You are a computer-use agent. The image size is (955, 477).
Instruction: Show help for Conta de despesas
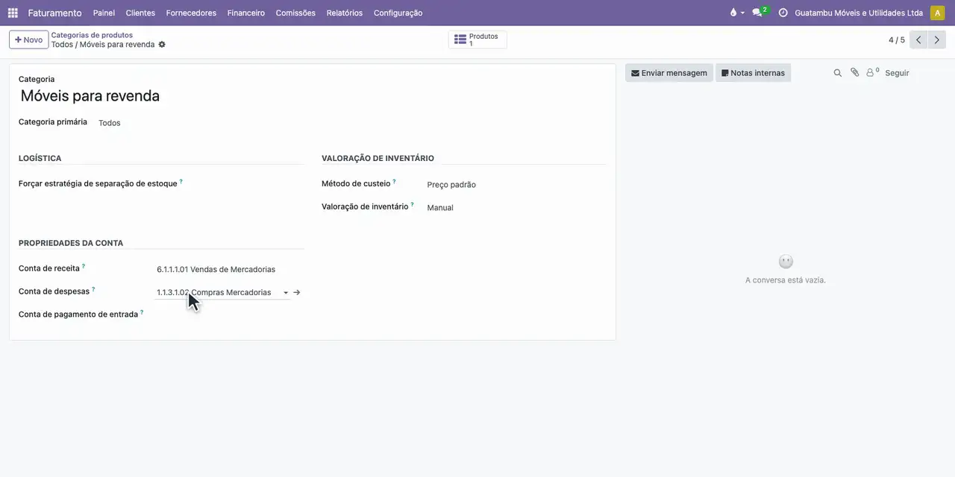click(x=93, y=289)
